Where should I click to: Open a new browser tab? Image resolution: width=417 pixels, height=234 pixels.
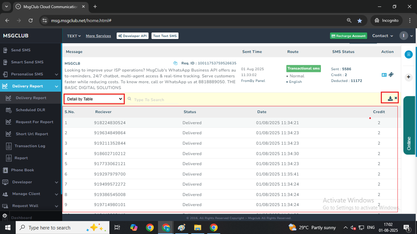click(95, 6)
